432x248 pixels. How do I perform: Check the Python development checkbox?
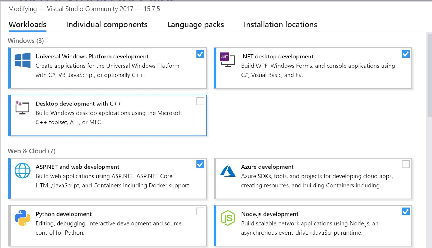click(200, 212)
